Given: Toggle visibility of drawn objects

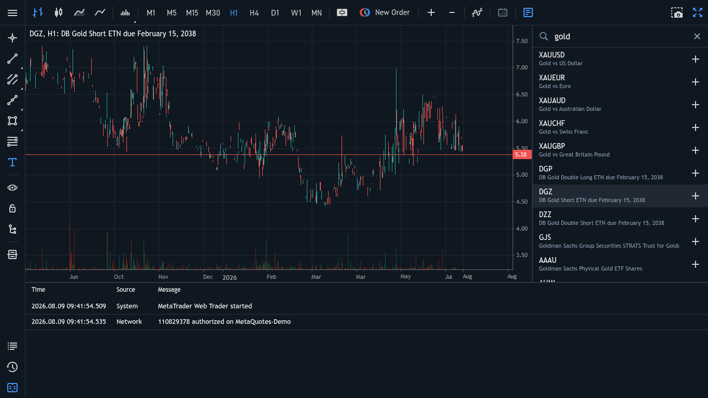Looking at the screenshot, I should click(x=12, y=188).
